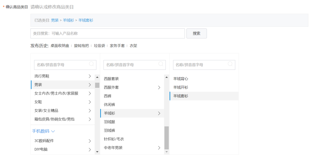Viewport: 311px width, 158px height.
Task: Choose 垃圾袋 from publish history
Action: tap(99, 46)
